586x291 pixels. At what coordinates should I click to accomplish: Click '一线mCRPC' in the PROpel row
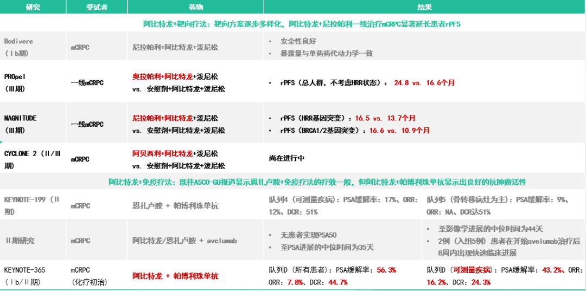pos(87,83)
